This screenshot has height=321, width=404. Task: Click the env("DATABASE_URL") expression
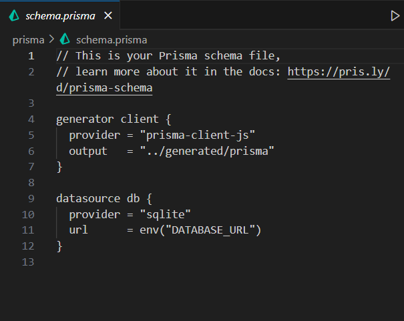(200, 230)
